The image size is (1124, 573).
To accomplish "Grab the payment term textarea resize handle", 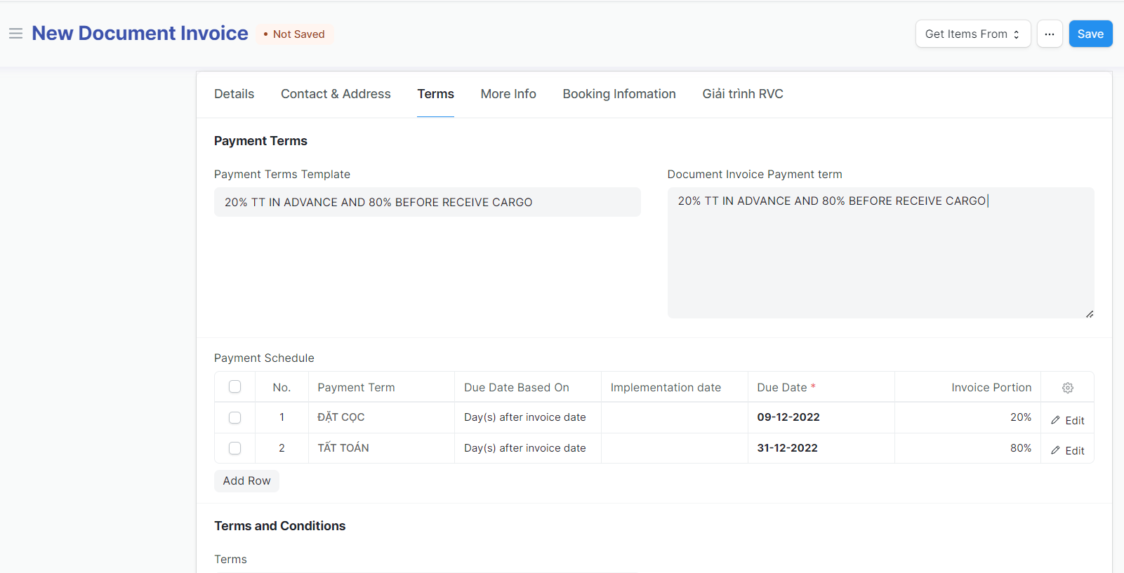I will 1089,314.
